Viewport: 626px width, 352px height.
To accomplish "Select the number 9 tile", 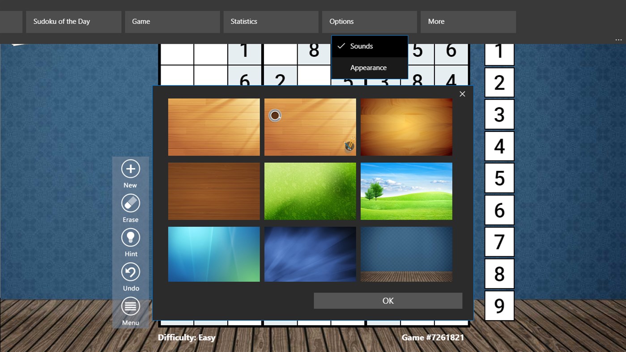I will pos(499,305).
